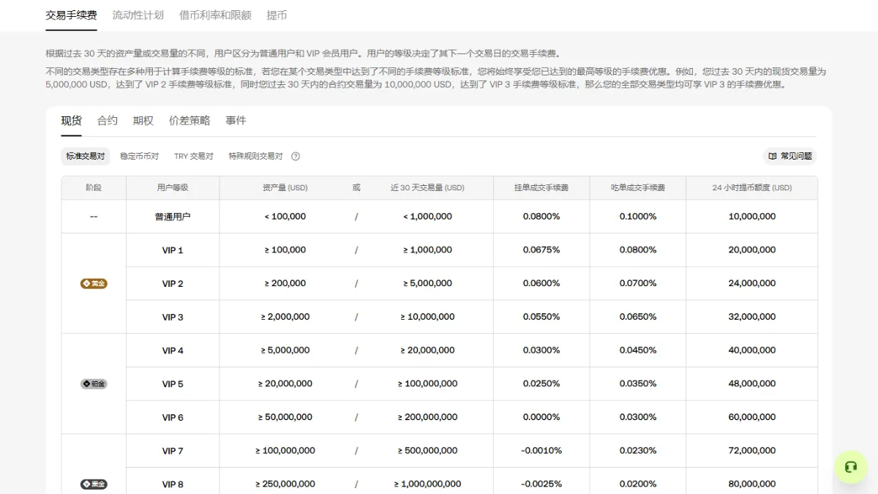Viewport: 878px width, 494px height.
Task: Click the -0.0025% maker fee for VIP 8
Action: 541,484
